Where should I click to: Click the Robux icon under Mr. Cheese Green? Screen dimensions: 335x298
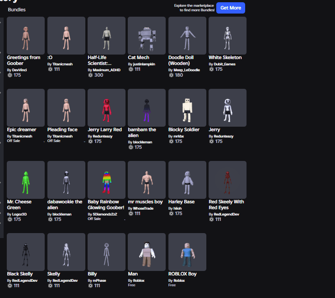click(x=10, y=219)
